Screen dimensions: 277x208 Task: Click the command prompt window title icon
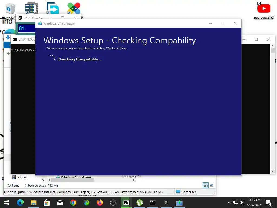[15, 40]
